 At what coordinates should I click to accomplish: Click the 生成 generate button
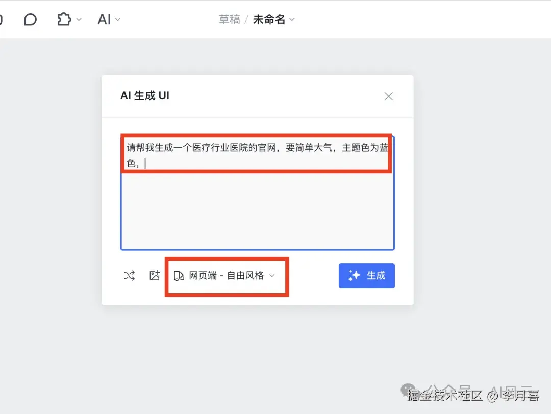(x=367, y=275)
